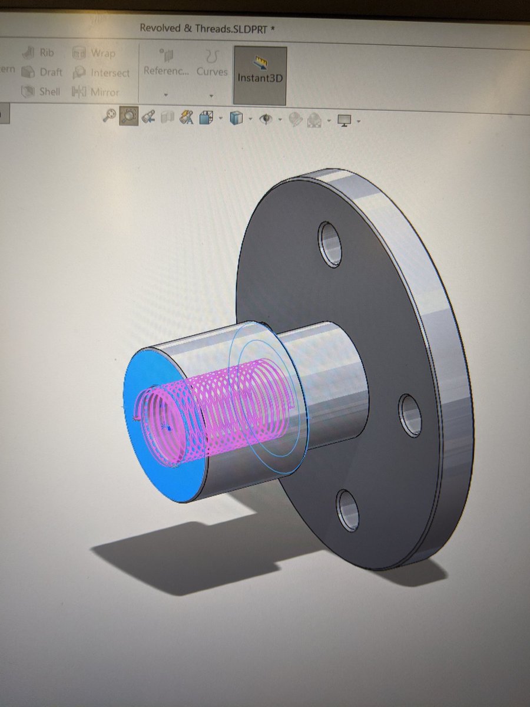Toggle Hide/Show Items eye icon
The height and width of the screenshot is (707, 530).
point(266,119)
